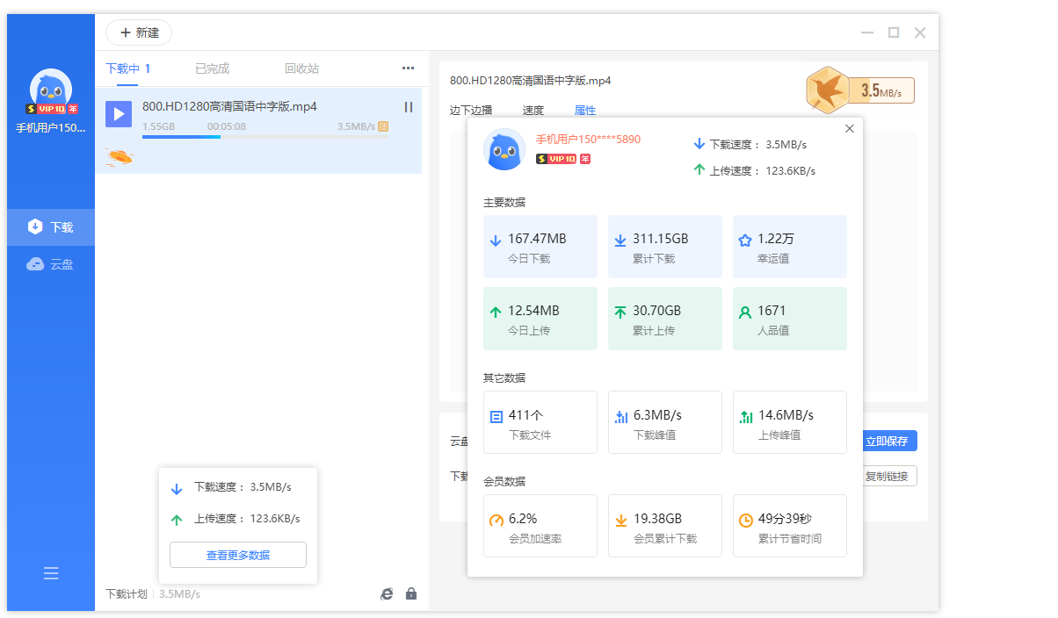The width and height of the screenshot is (1058, 618).
Task: Click the 查看更多数据 button
Action: click(238, 555)
